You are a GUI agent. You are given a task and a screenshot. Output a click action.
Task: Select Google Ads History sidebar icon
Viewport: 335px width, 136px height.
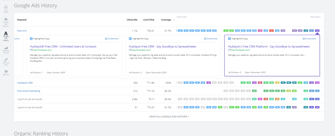click(x=6, y=36)
